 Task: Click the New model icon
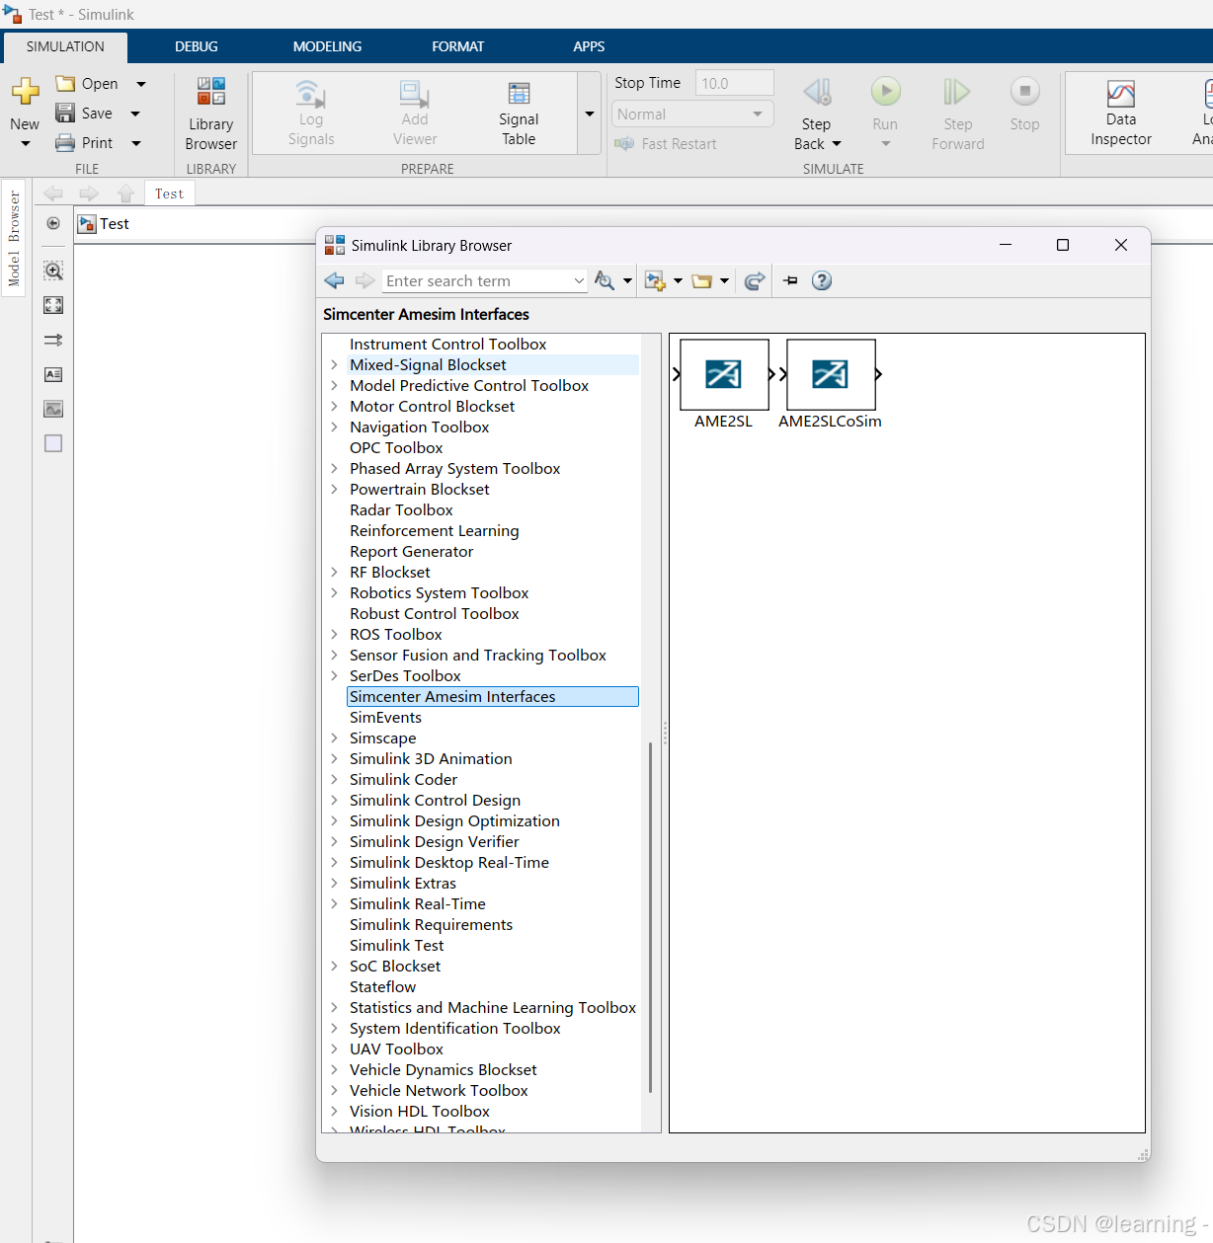pos(25,91)
